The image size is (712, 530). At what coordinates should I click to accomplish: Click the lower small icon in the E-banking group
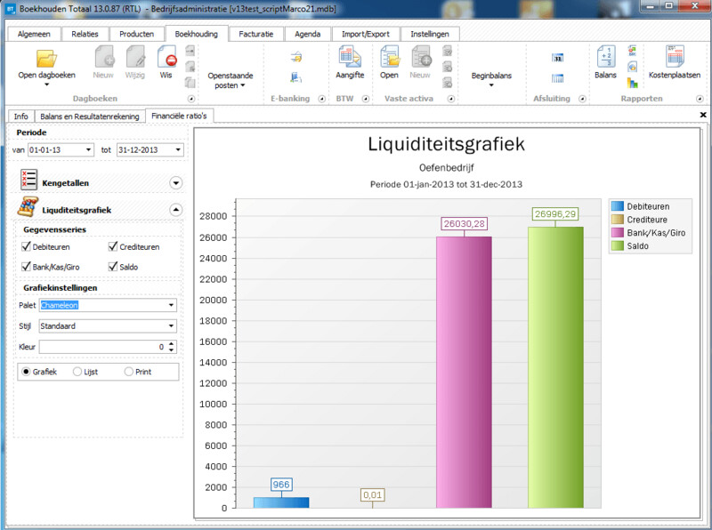296,77
